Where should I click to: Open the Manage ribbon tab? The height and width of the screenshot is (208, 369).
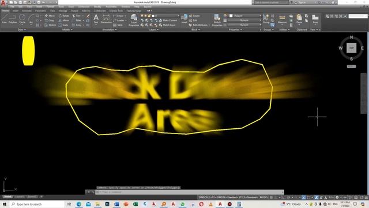63,10
